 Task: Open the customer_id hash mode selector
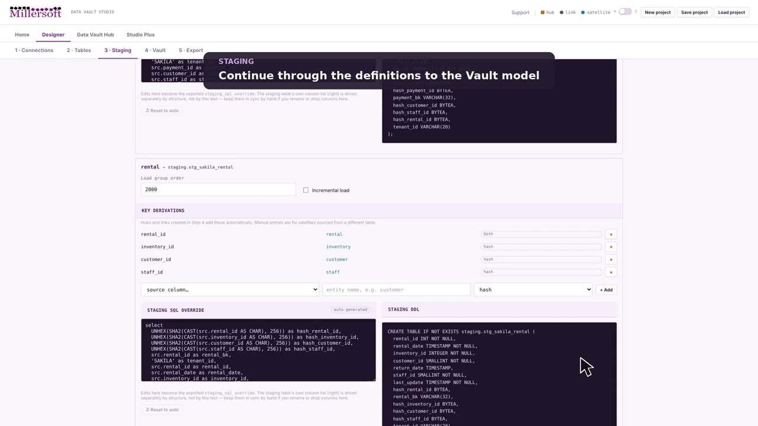tap(542, 259)
